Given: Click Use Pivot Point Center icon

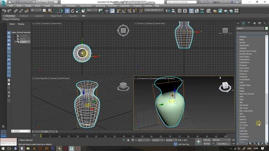Looking at the screenshot, I should tap(100, 11).
